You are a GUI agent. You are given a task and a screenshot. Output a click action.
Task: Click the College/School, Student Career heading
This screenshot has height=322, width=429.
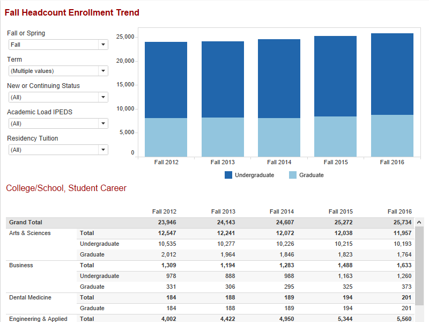pyautogui.click(x=68, y=188)
